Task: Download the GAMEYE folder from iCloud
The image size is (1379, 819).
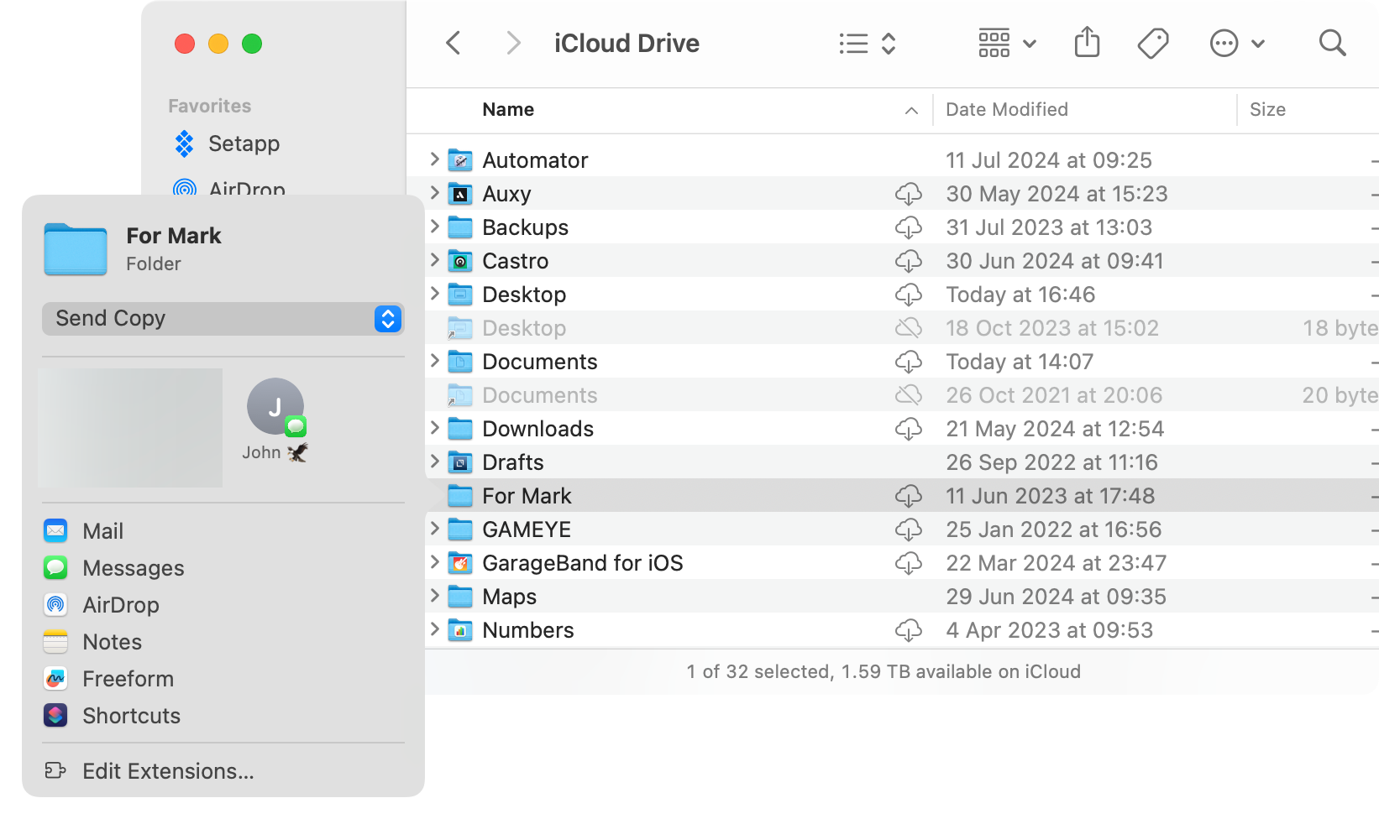Action: click(x=909, y=529)
